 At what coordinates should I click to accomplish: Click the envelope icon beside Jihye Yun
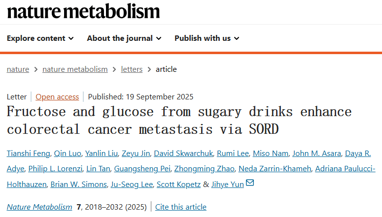click(250, 184)
